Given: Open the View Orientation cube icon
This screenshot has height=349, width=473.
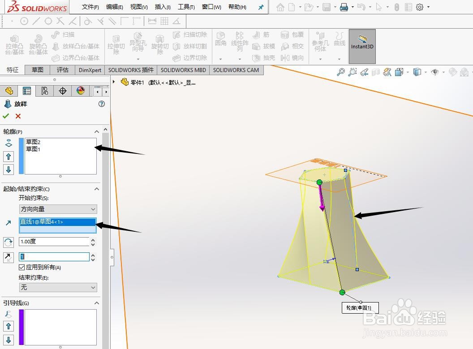Looking at the screenshot, I should tap(399, 72).
